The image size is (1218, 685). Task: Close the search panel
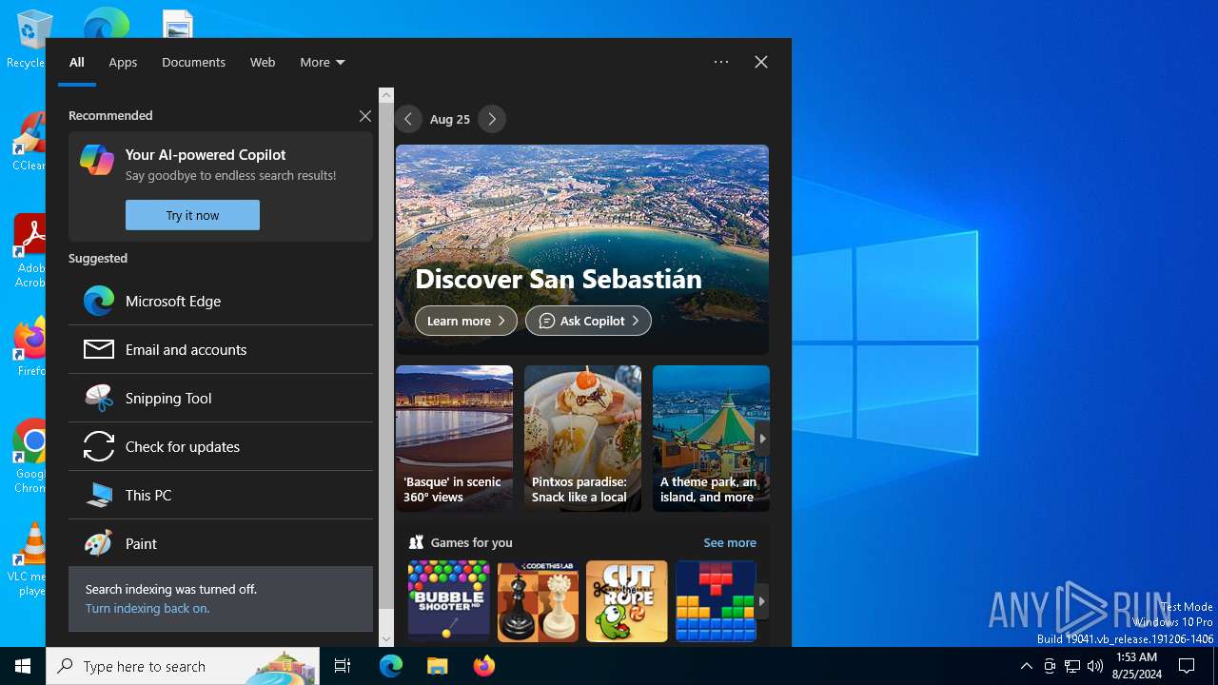(x=761, y=62)
